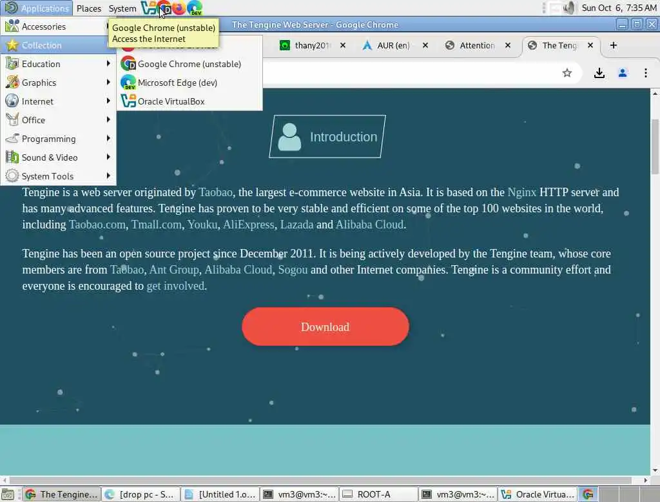Expand the System Tools submenu

click(x=58, y=176)
